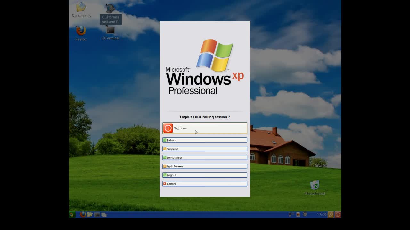This screenshot has height=230, width=410.
Task: Click the red power icon on Shutdown
Action: (168, 128)
